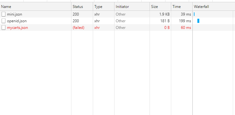This screenshot has height=115, width=235.
Task: Click the 39 ms time value
Action: point(186,14)
